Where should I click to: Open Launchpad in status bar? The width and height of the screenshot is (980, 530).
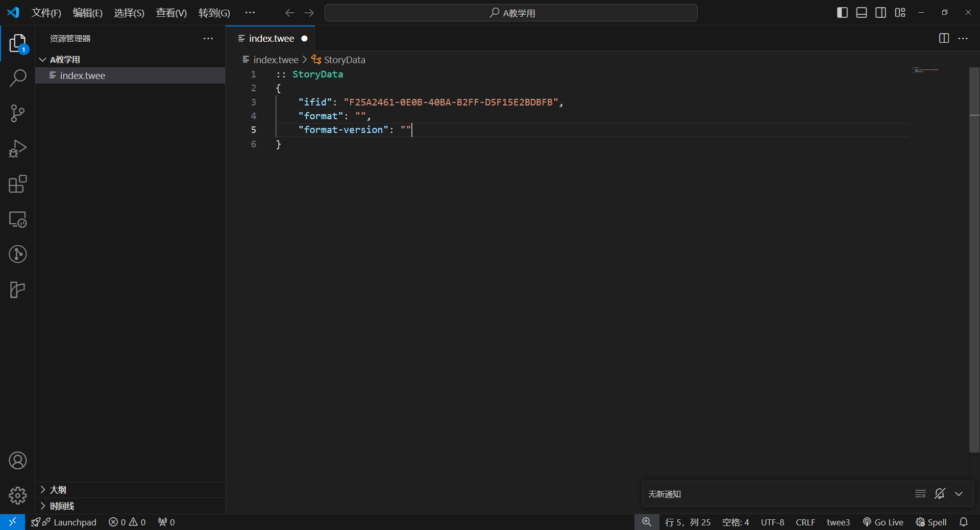click(x=64, y=522)
